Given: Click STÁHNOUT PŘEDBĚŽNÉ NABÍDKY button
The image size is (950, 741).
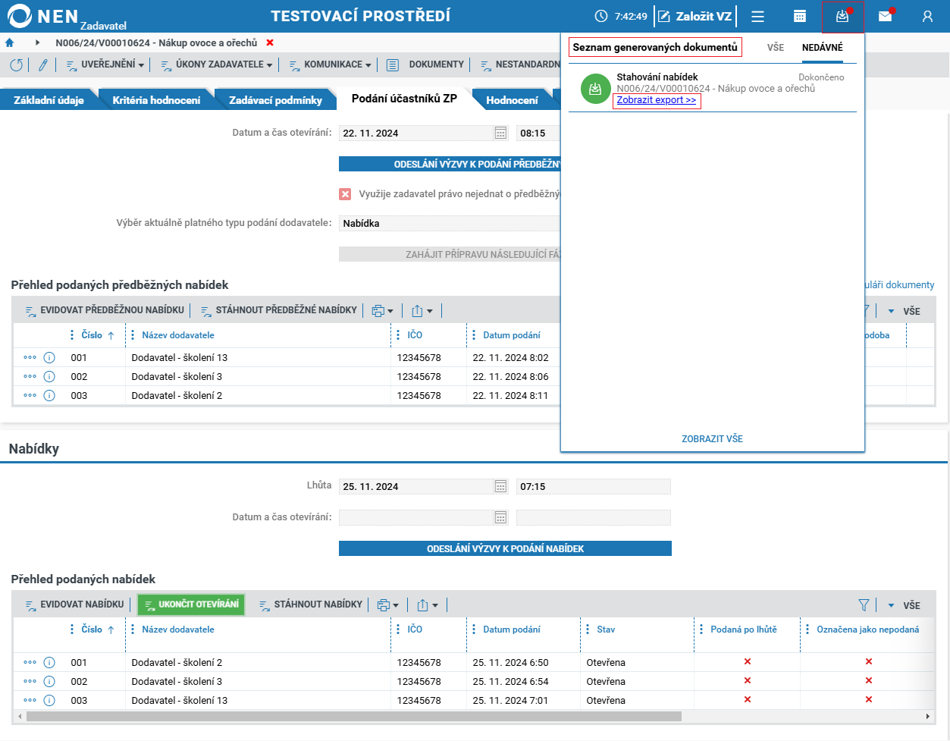Looking at the screenshot, I should [278, 310].
